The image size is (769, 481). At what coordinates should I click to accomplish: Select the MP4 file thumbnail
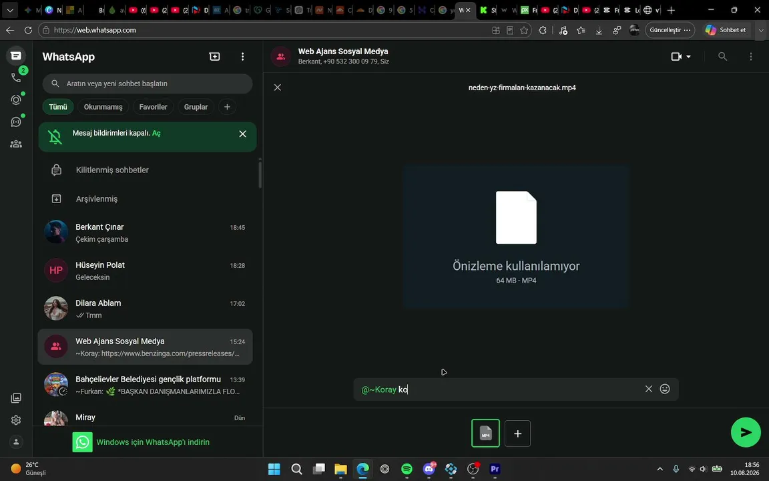coord(485,434)
